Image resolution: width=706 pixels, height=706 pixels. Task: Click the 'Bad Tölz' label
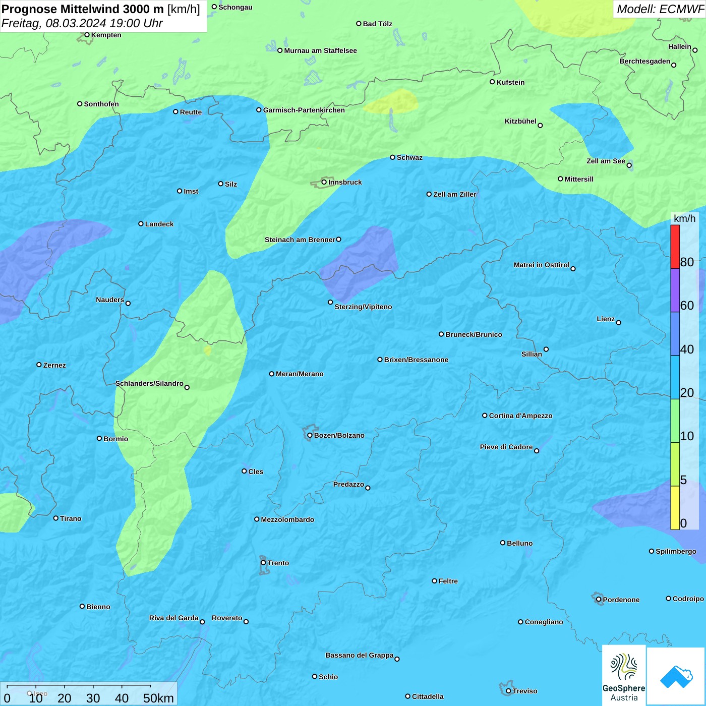pos(377,24)
